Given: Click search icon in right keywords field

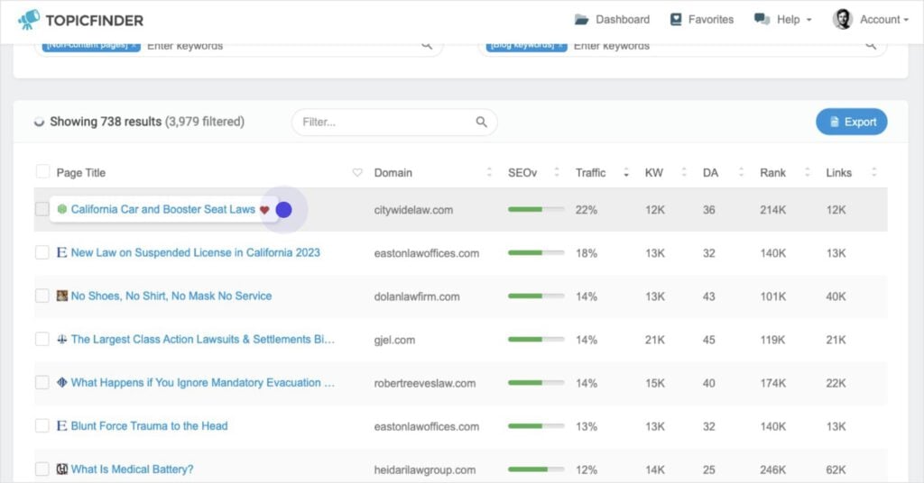Looking at the screenshot, I should [x=871, y=45].
